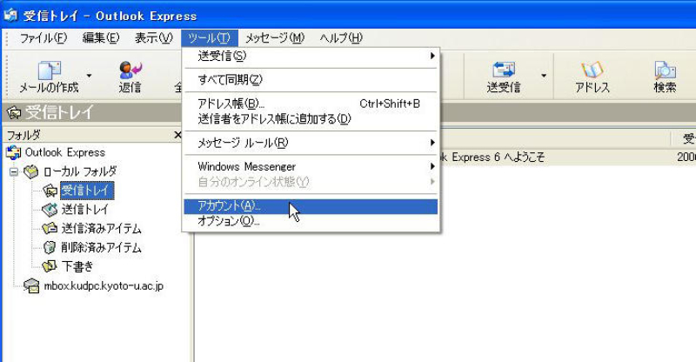The image size is (696, 362).
Task: Select the ローカル フォルダ tree item
Action: tap(80, 171)
